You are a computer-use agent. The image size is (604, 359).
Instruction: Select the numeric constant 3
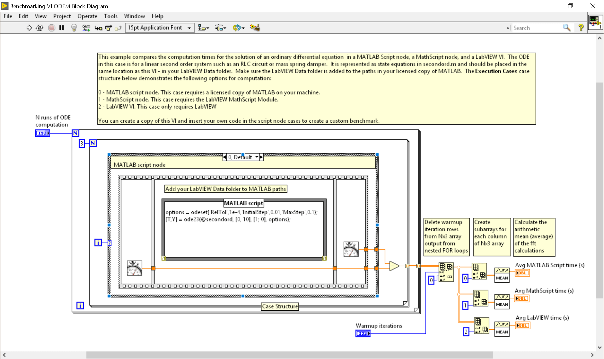[82, 144]
